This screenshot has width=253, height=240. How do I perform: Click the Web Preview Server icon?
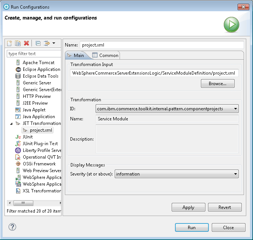18,171
